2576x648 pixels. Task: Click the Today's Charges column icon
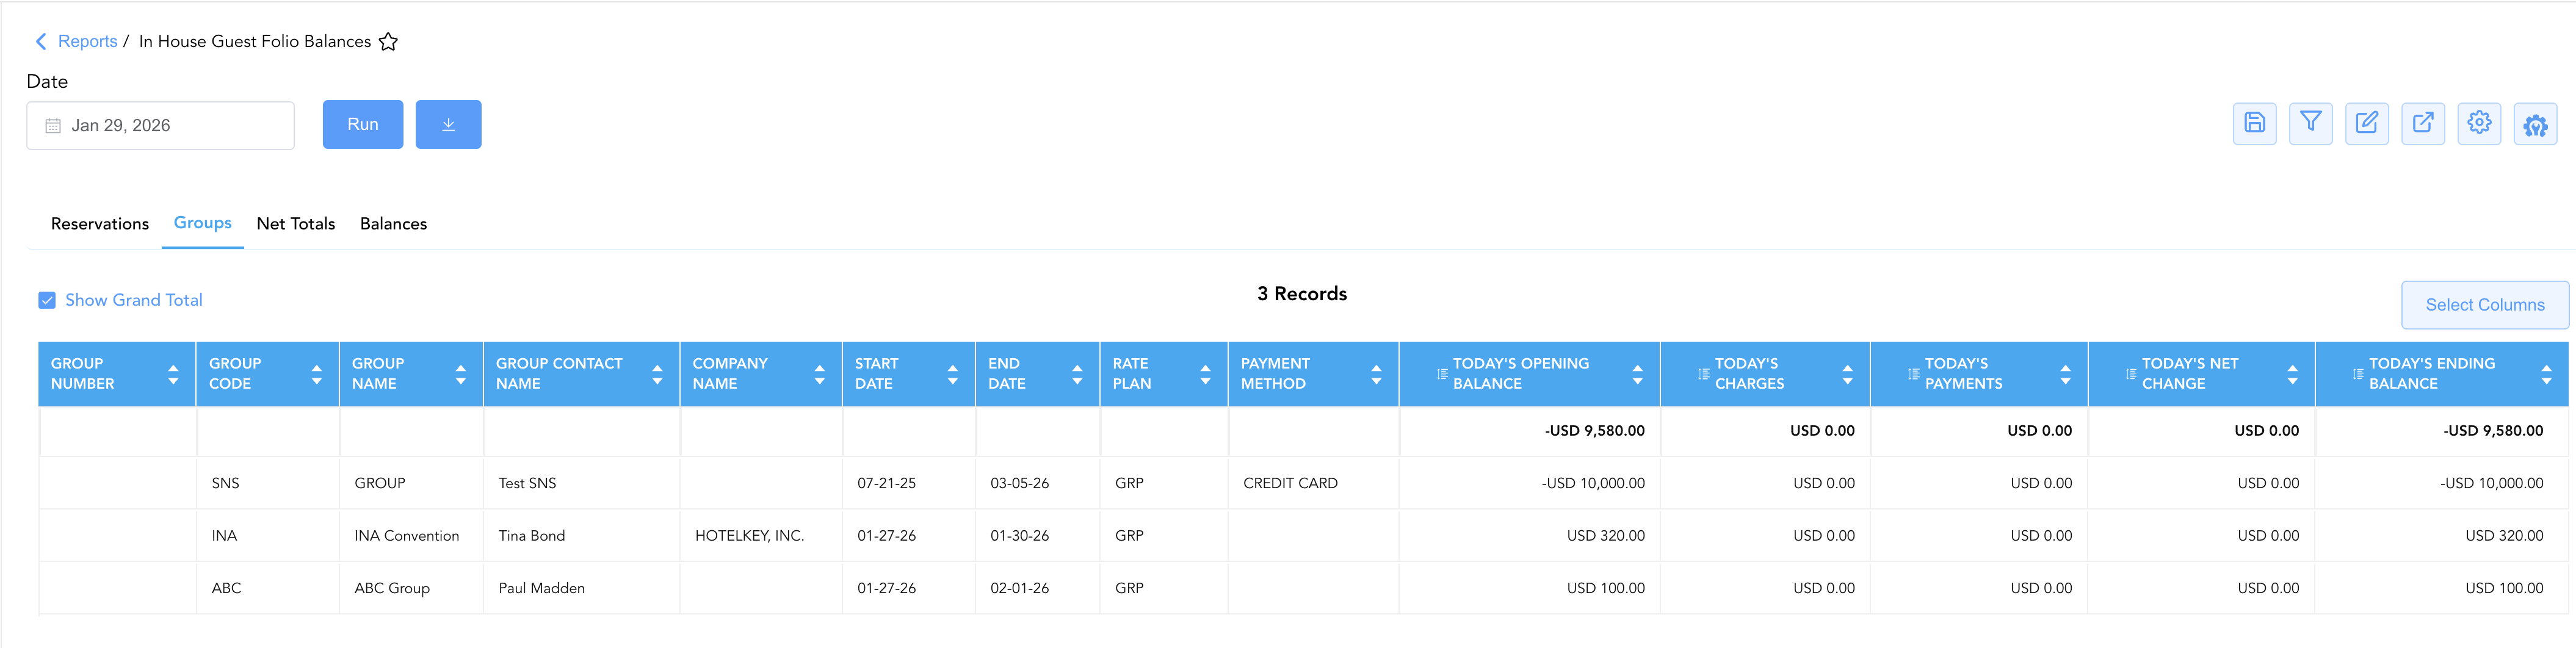coord(1704,374)
